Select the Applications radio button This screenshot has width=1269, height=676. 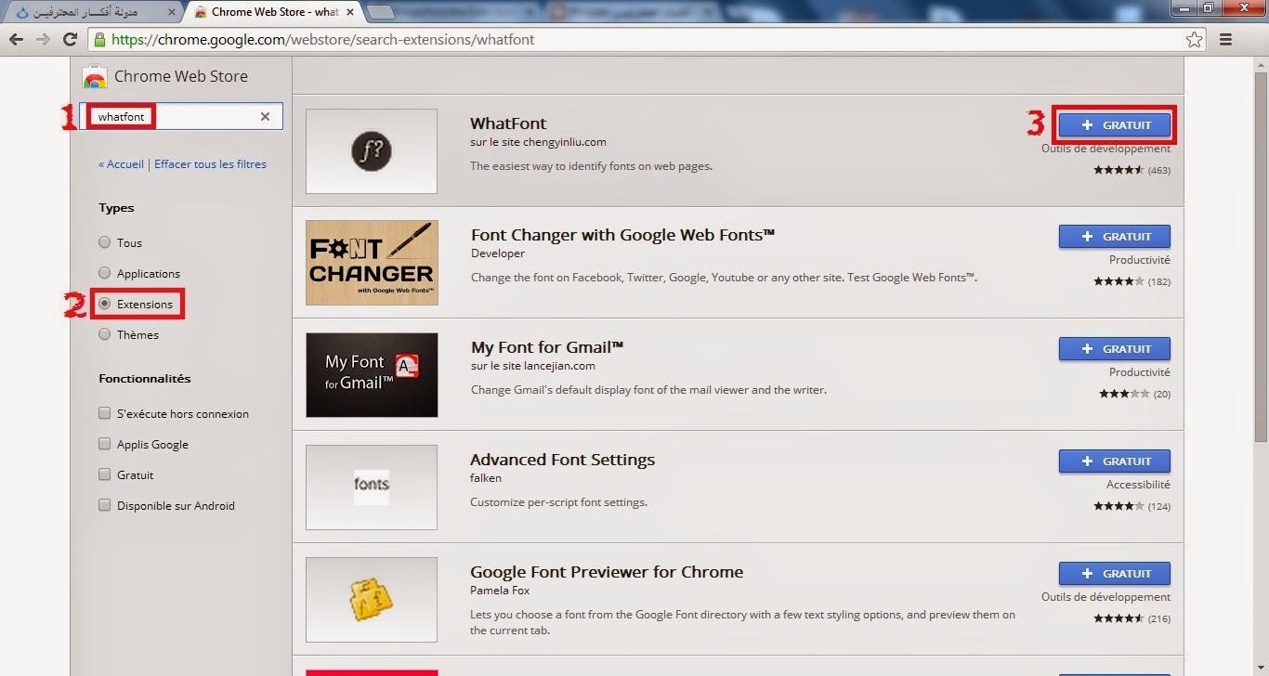104,273
